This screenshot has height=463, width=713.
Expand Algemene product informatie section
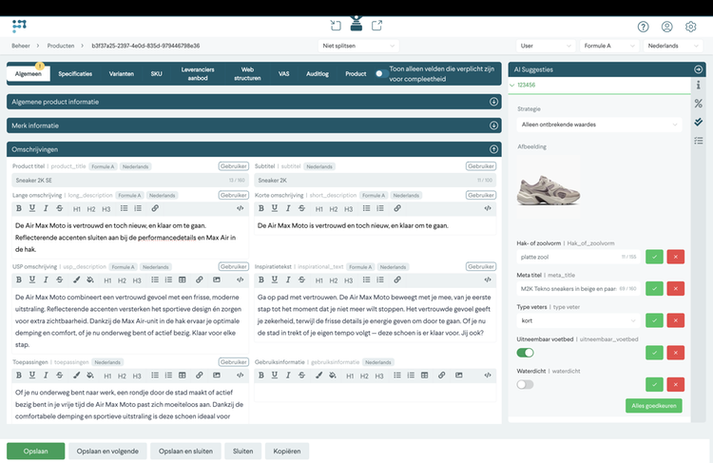[493, 102]
